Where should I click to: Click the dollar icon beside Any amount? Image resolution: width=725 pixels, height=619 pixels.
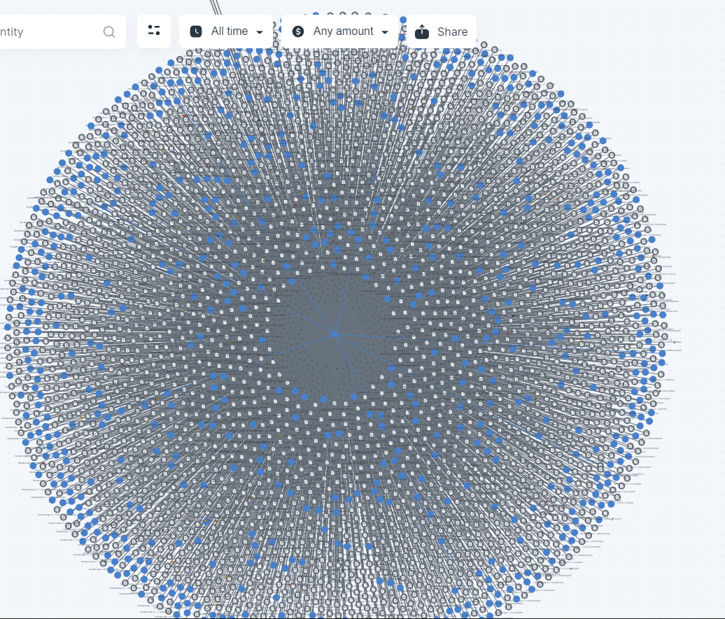[x=298, y=31]
